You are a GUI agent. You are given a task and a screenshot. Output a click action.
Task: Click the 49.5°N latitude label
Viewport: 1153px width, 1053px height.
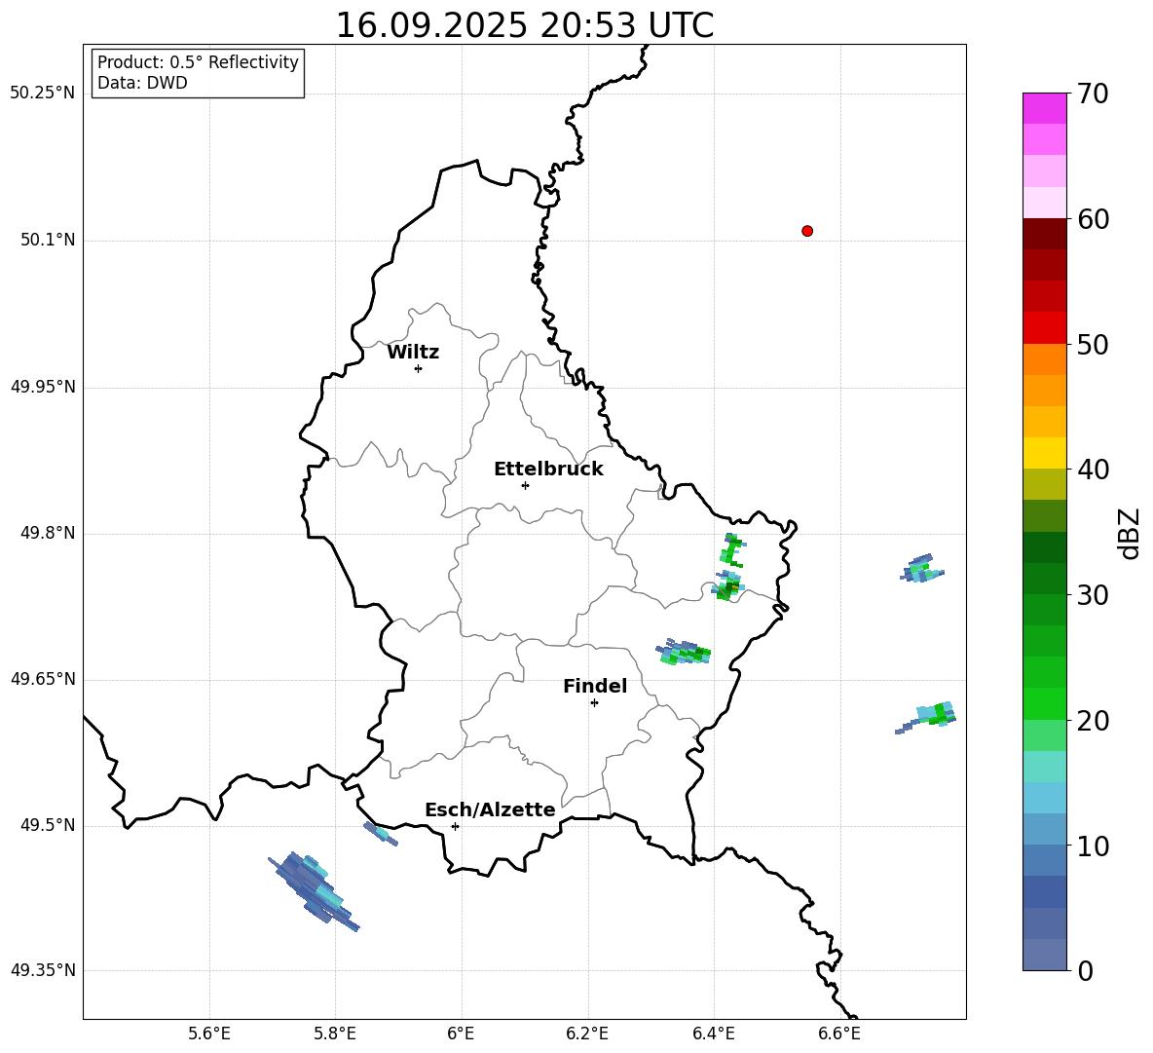click(x=48, y=826)
